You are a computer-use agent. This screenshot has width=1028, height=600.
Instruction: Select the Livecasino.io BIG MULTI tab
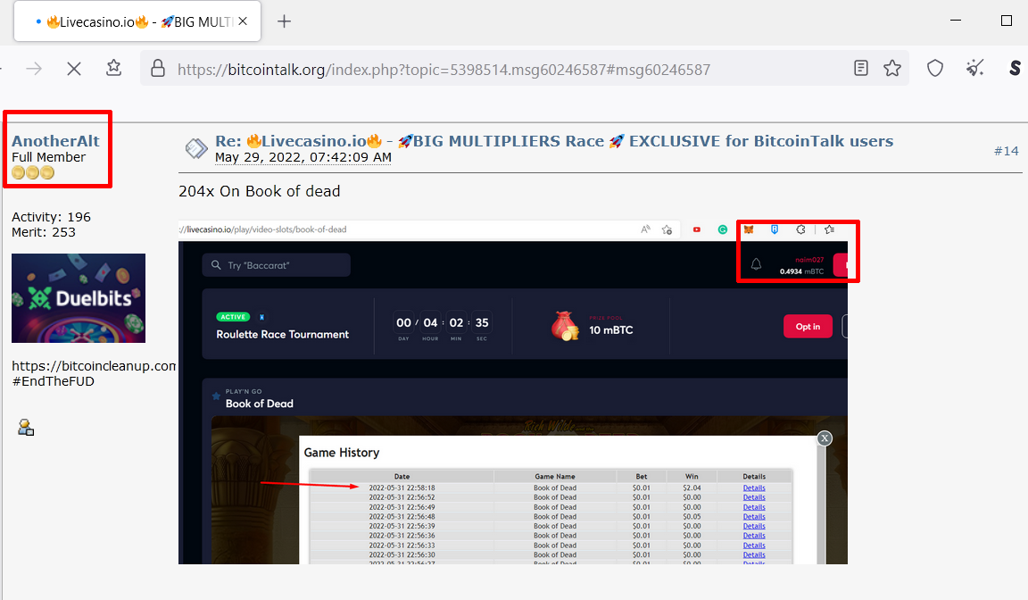tap(137, 21)
